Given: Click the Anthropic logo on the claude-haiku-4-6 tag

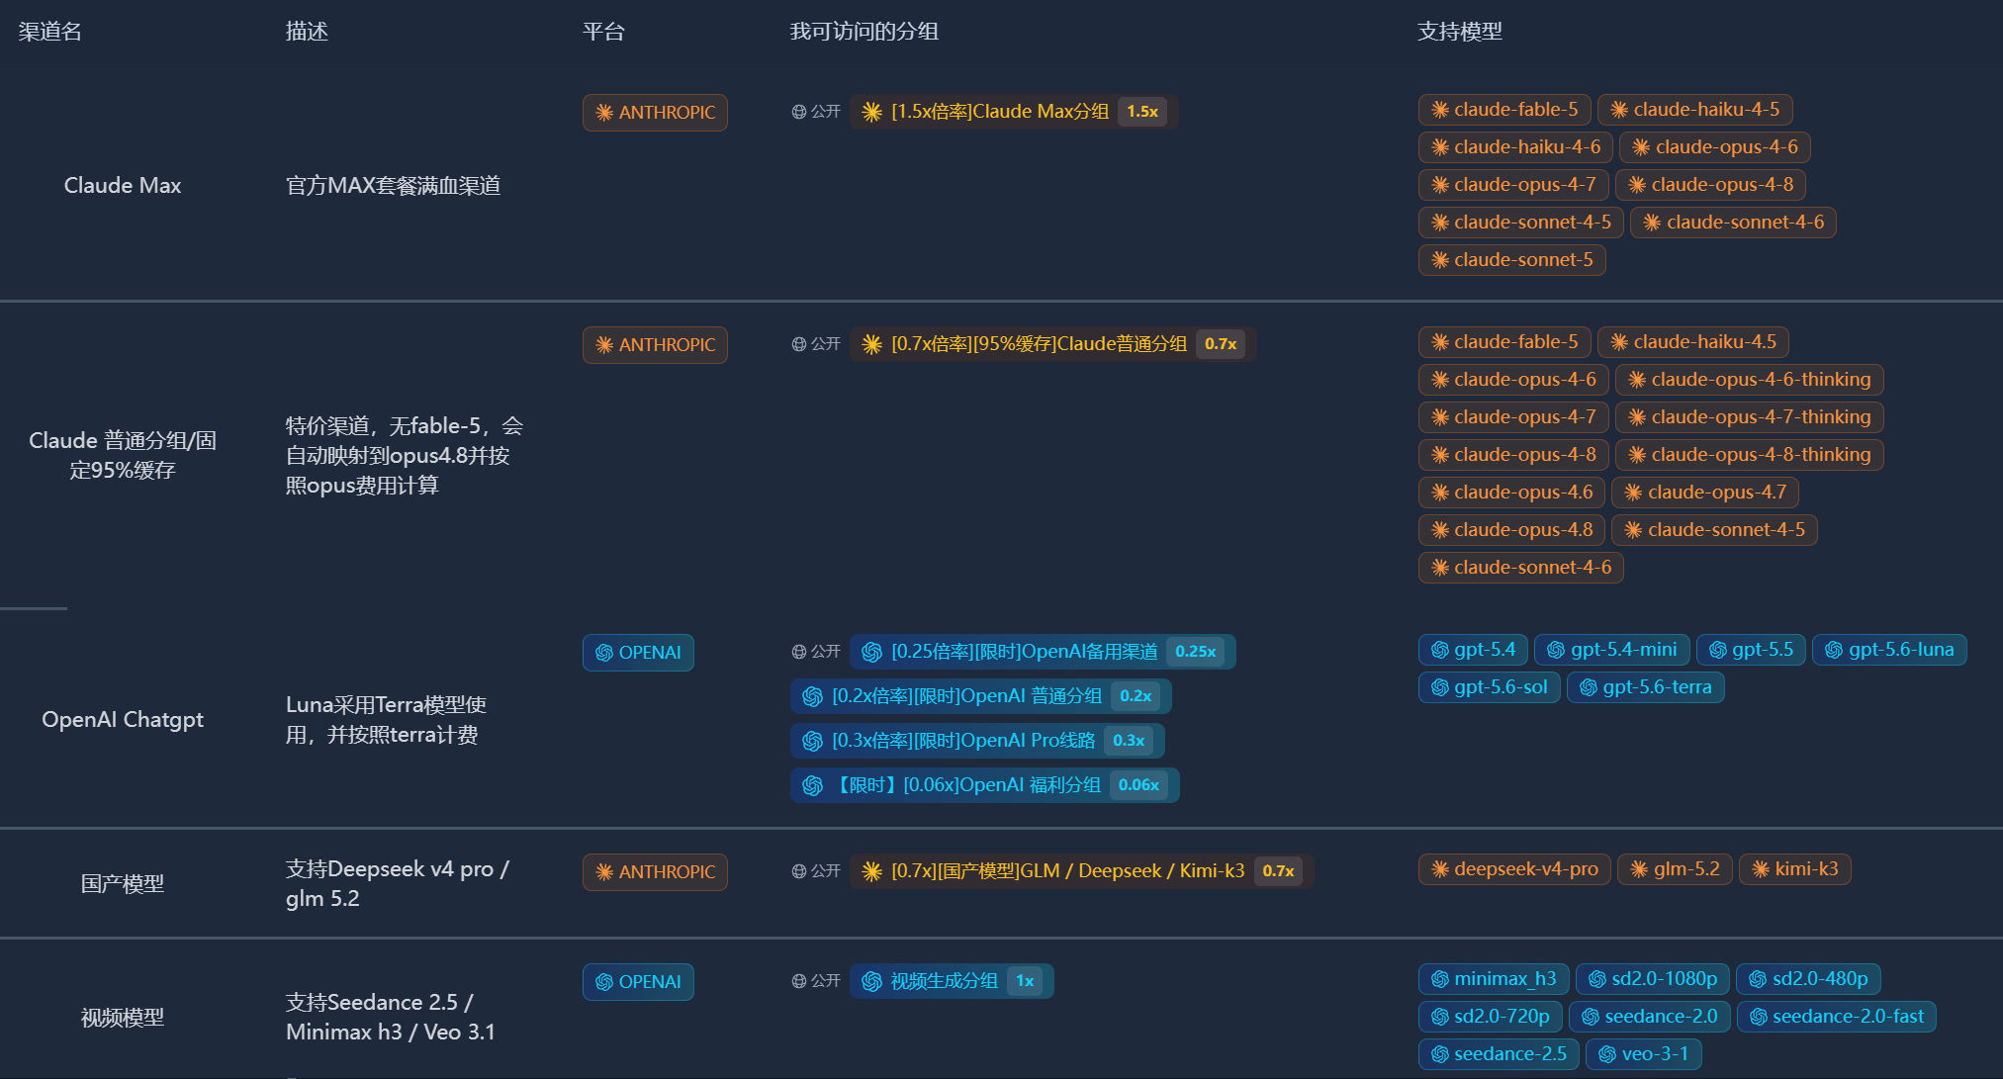Looking at the screenshot, I should [x=1440, y=147].
